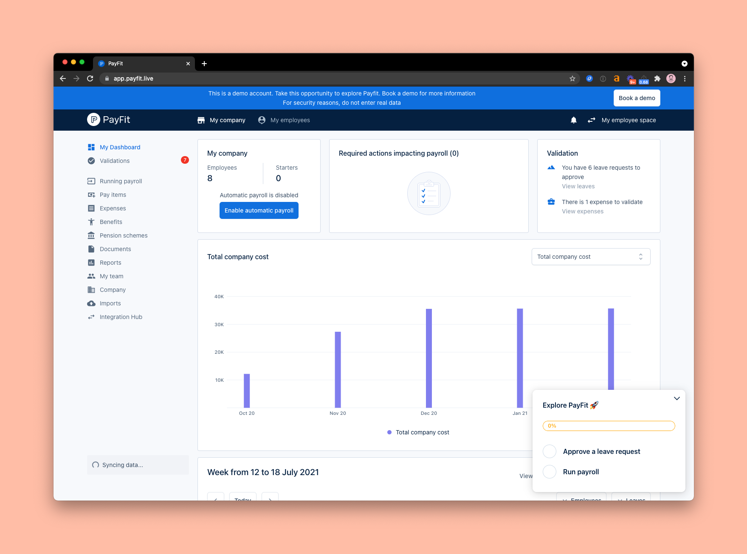Open Running payroll in the sidebar

click(x=121, y=181)
